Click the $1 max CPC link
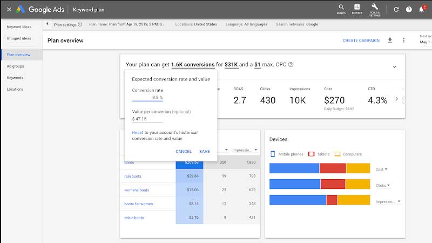The height and width of the screenshot is (243, 432). pos(258,64)
